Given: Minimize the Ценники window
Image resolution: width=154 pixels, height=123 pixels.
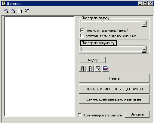Looking at the screenshot, I should point(140,4).
